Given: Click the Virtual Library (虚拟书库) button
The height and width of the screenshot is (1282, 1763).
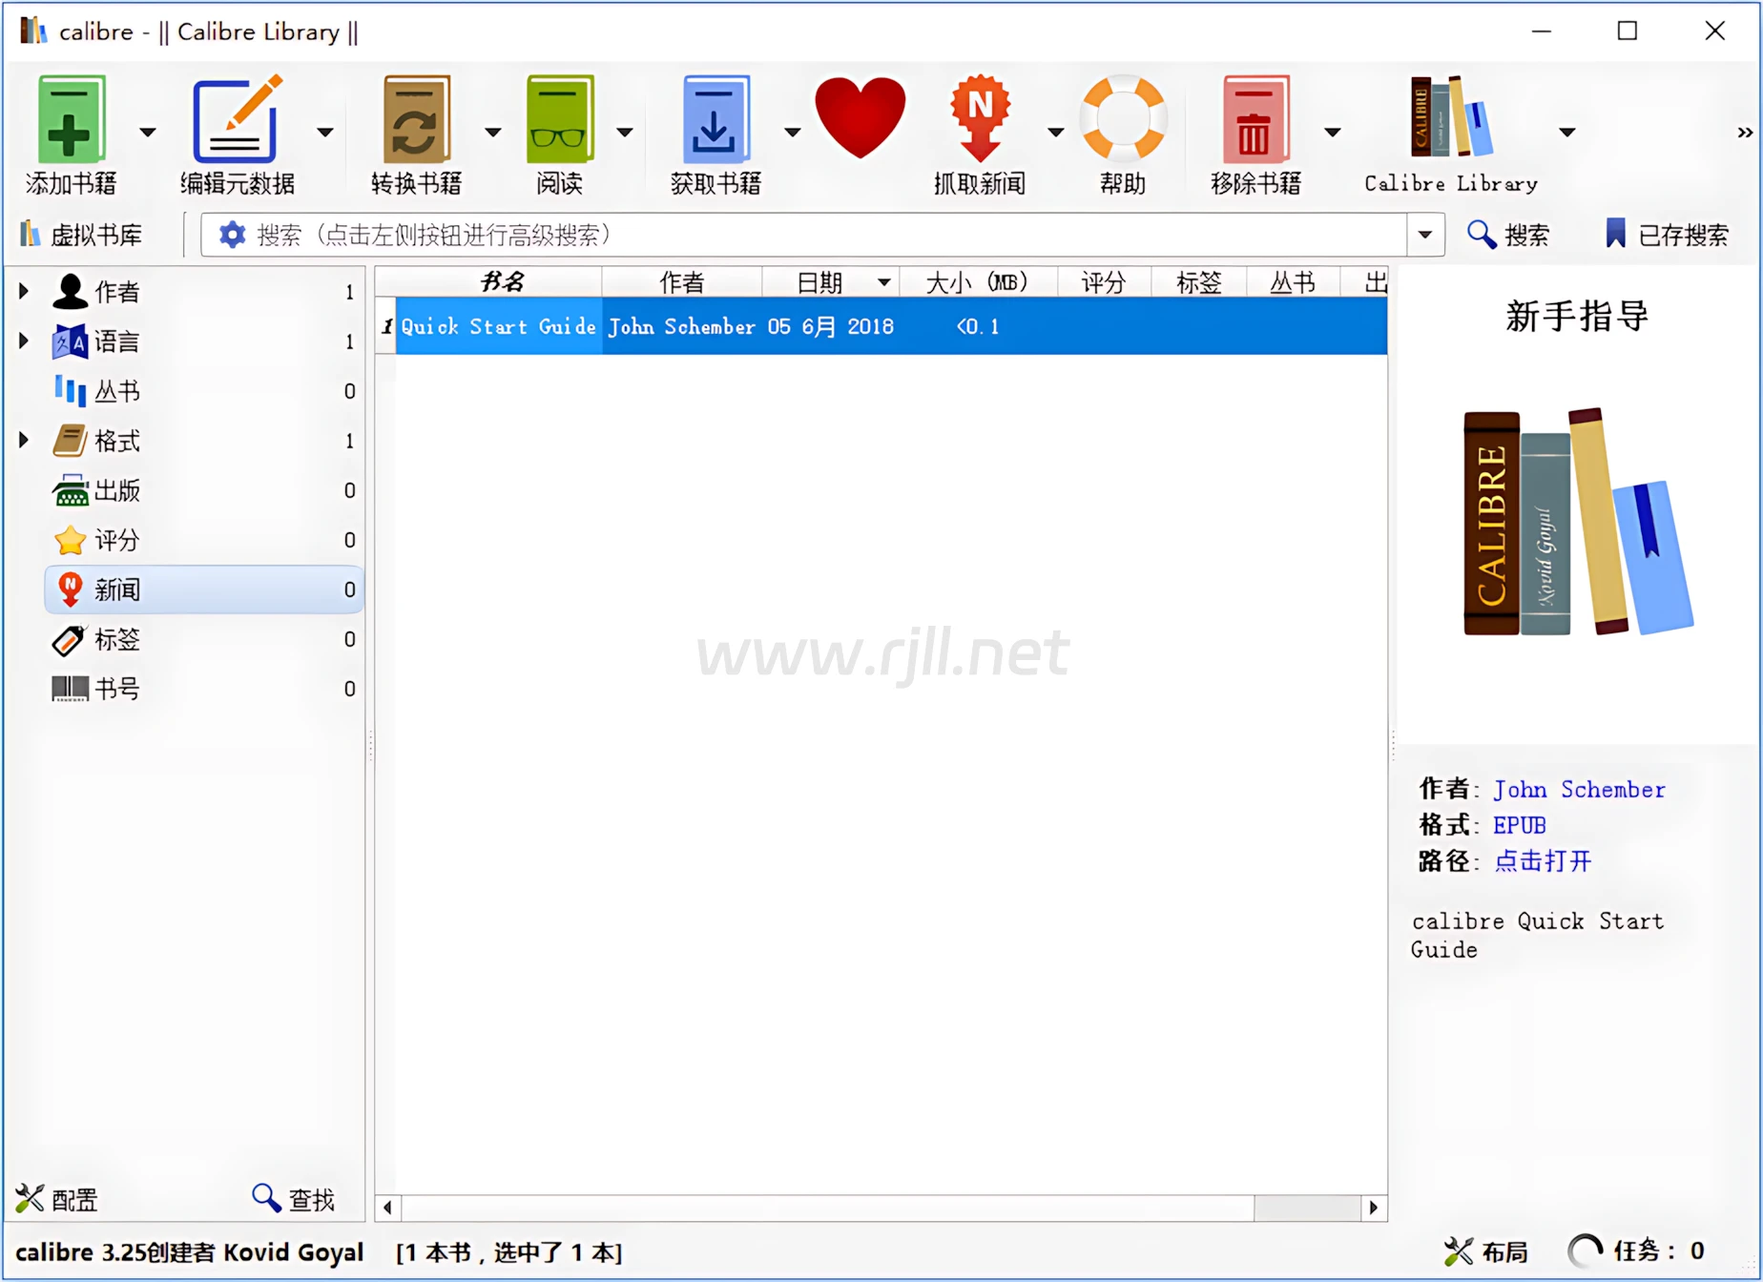Looking at the screenshot, I should (x=82, y=235).
